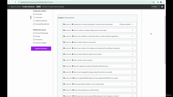Go back using browser back arrow
The height and width of the screenshot is (97, 173).
click(x=9, y=2)
